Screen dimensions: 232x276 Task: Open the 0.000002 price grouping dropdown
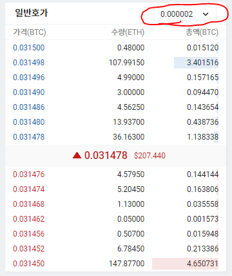pos(185,14)
